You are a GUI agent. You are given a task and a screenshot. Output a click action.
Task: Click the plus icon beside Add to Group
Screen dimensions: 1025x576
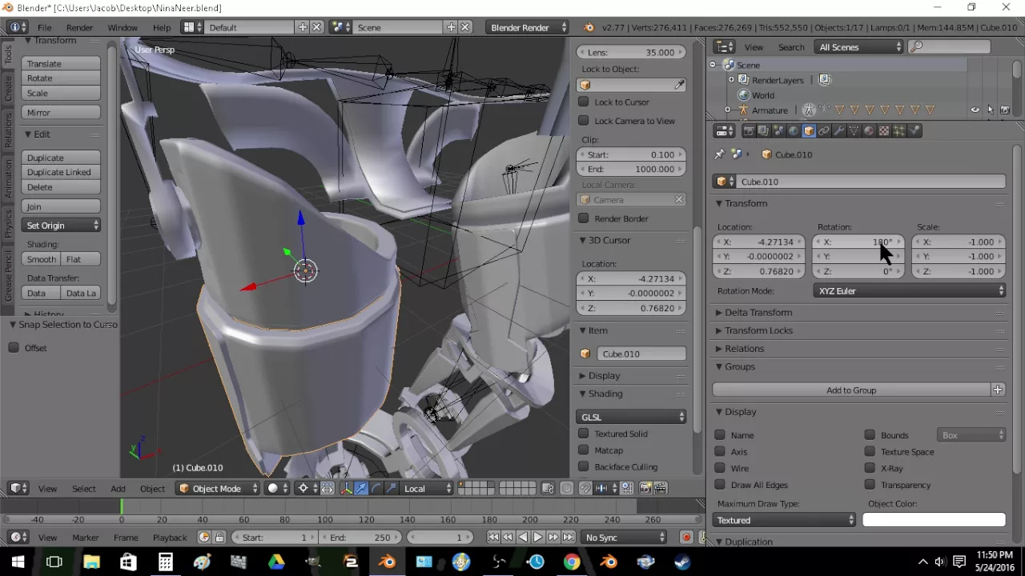point(998,390)
